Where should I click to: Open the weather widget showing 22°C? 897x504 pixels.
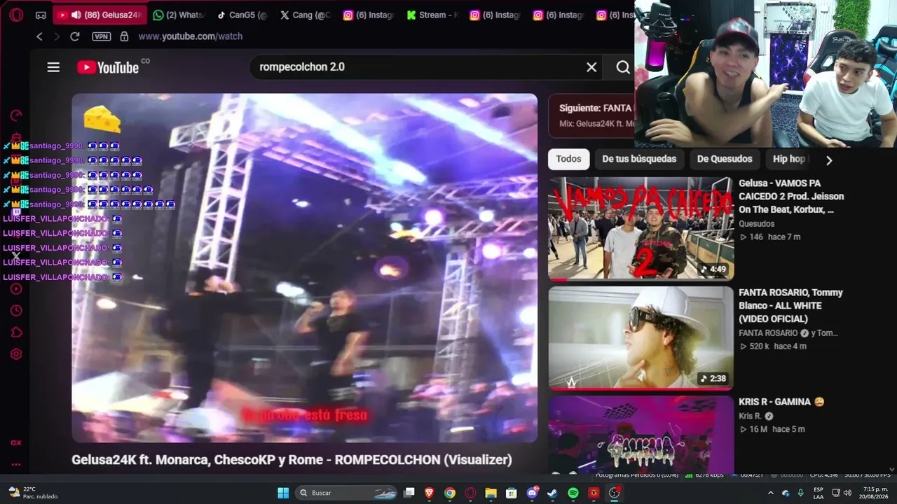33,493
